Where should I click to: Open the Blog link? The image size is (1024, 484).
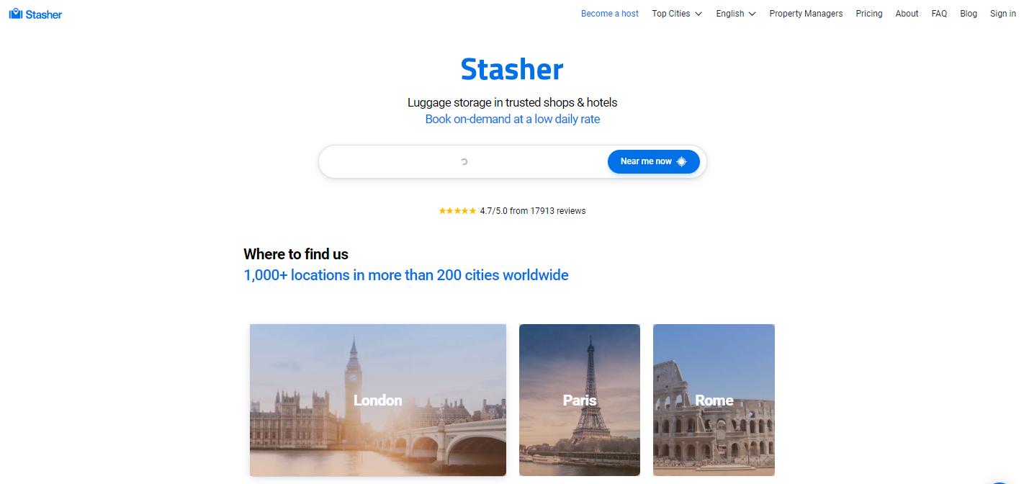pyautogui.click(x=969, y=14)
